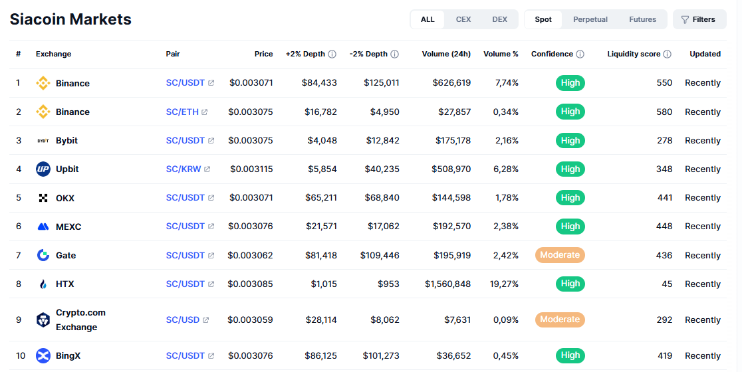Select the Spot market tab
Screen dimensions: 742x372
tap(543, 19)
